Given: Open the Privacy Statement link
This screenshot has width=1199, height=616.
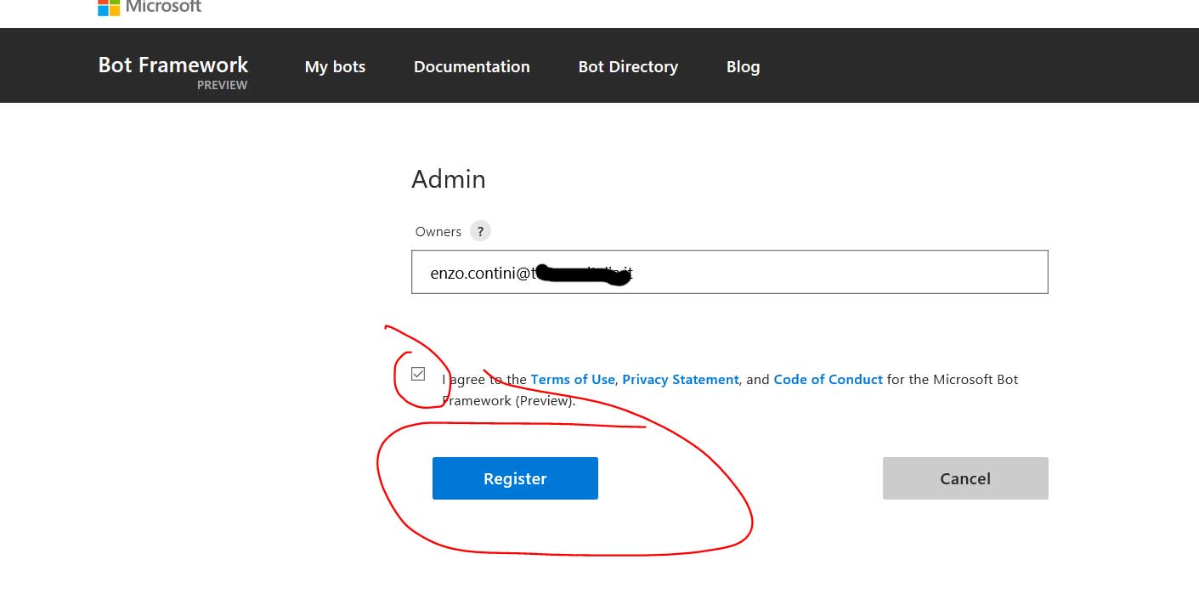Looking at the screenshot, I should pos(680,379).
